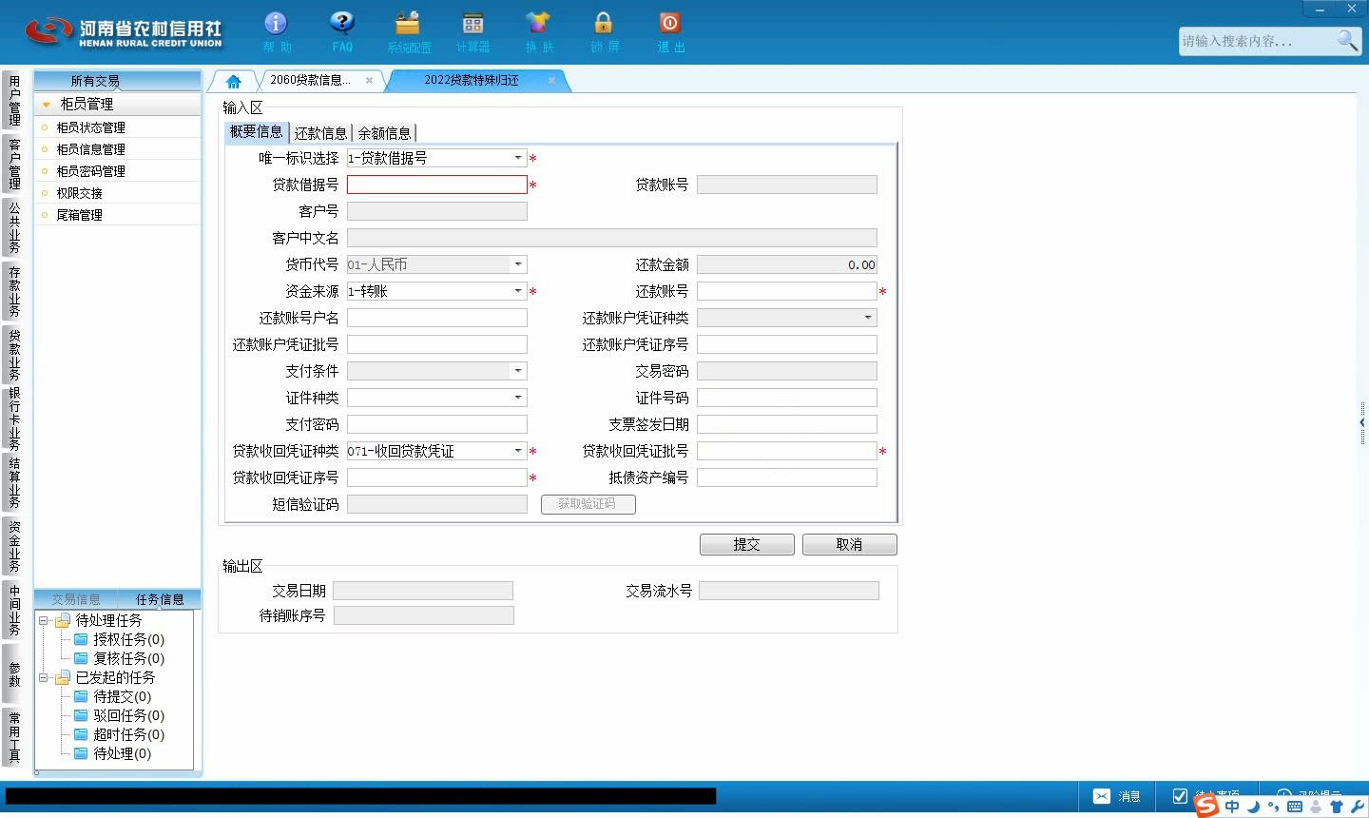Switch to 还款信息 tab

point(320,133)
